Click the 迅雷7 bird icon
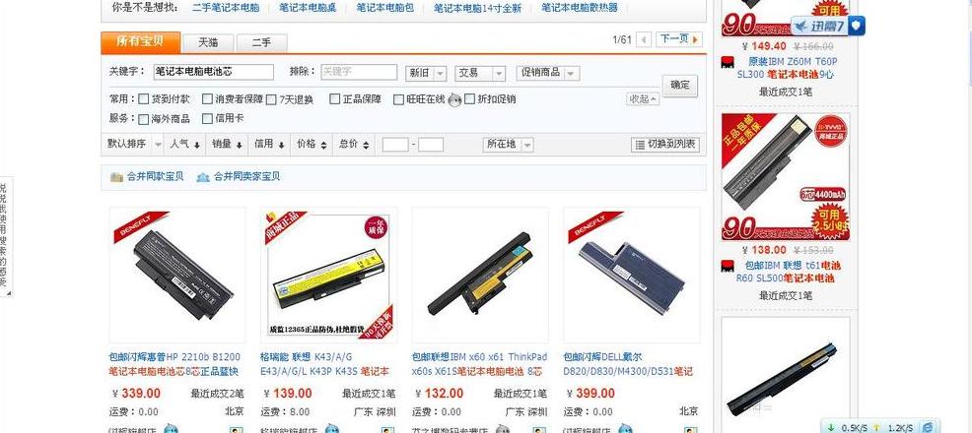This screenshot has width=972, height=433. [x=802, y=26]
